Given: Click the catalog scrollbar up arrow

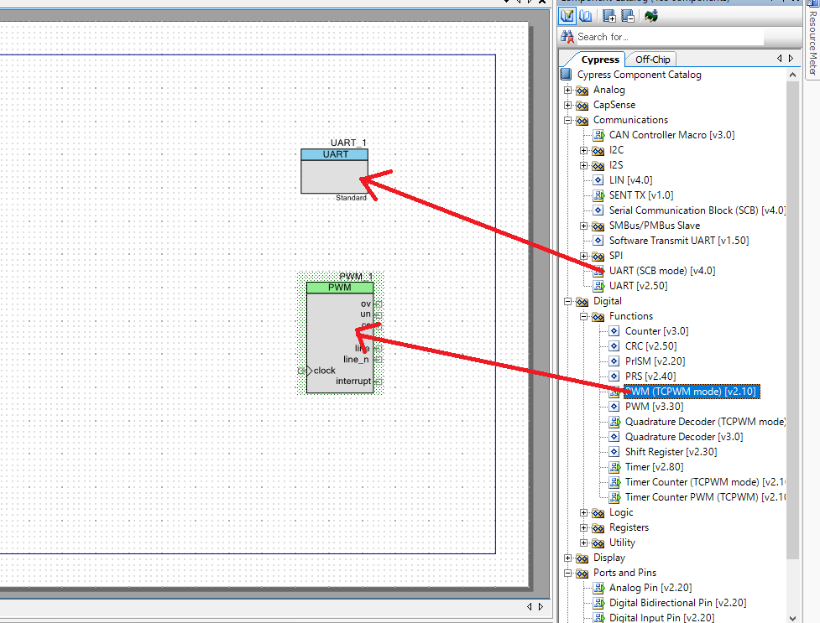Looking at the screenshot, I should (x=793, y=75).
